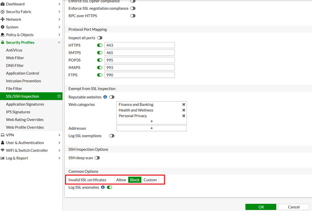
Task: Enable Reputable websites exemption toggle
Action: (111, 97)
